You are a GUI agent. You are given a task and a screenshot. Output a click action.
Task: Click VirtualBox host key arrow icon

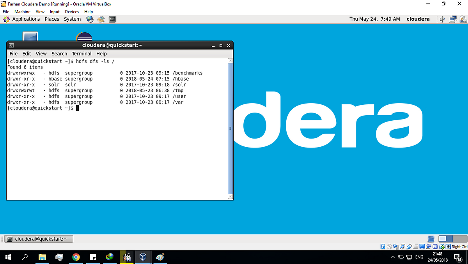(x=448, y=247)
